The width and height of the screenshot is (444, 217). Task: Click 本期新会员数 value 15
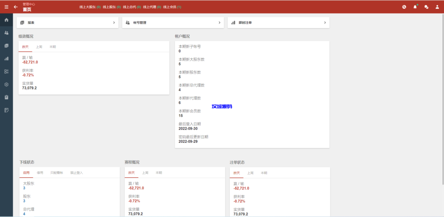pyautogui.click(x=181, y=115)
